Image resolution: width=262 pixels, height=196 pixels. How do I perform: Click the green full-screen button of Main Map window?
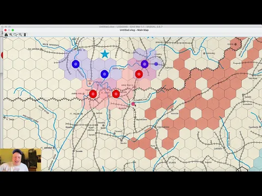[13, 30]
